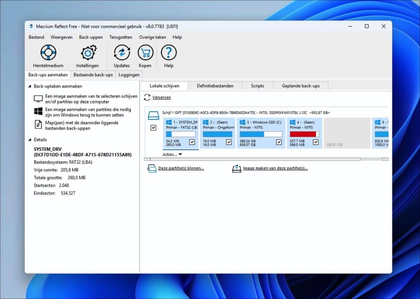Open the Terugzetten menu
The width and height of the screenshot is (420, 299).
click(121, 37)
